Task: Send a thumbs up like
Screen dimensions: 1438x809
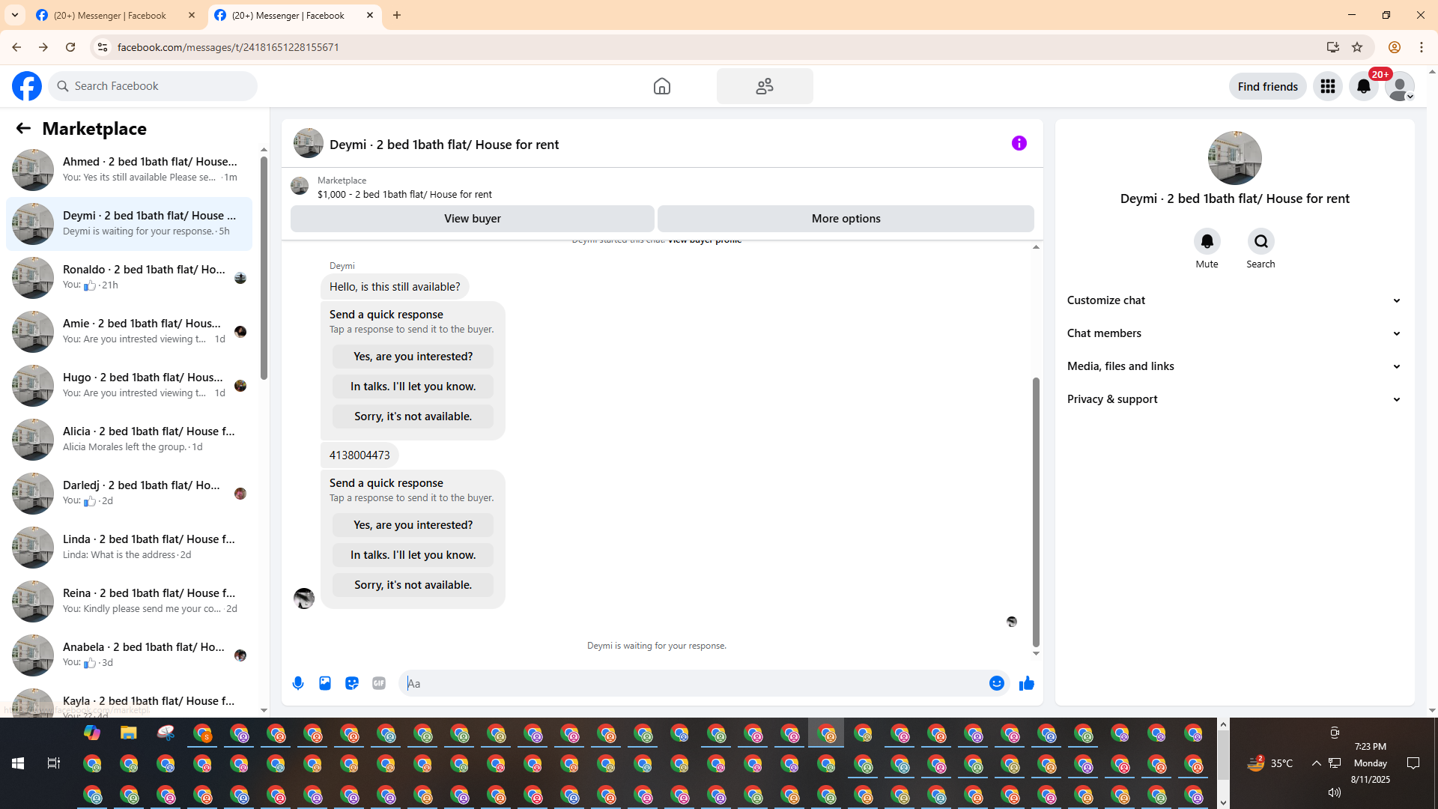Action: point(1026,683)
